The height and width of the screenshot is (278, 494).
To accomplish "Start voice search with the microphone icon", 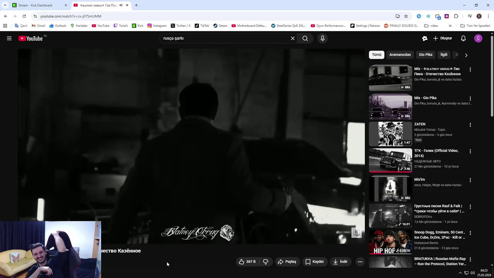I will (x=323, y=38).
